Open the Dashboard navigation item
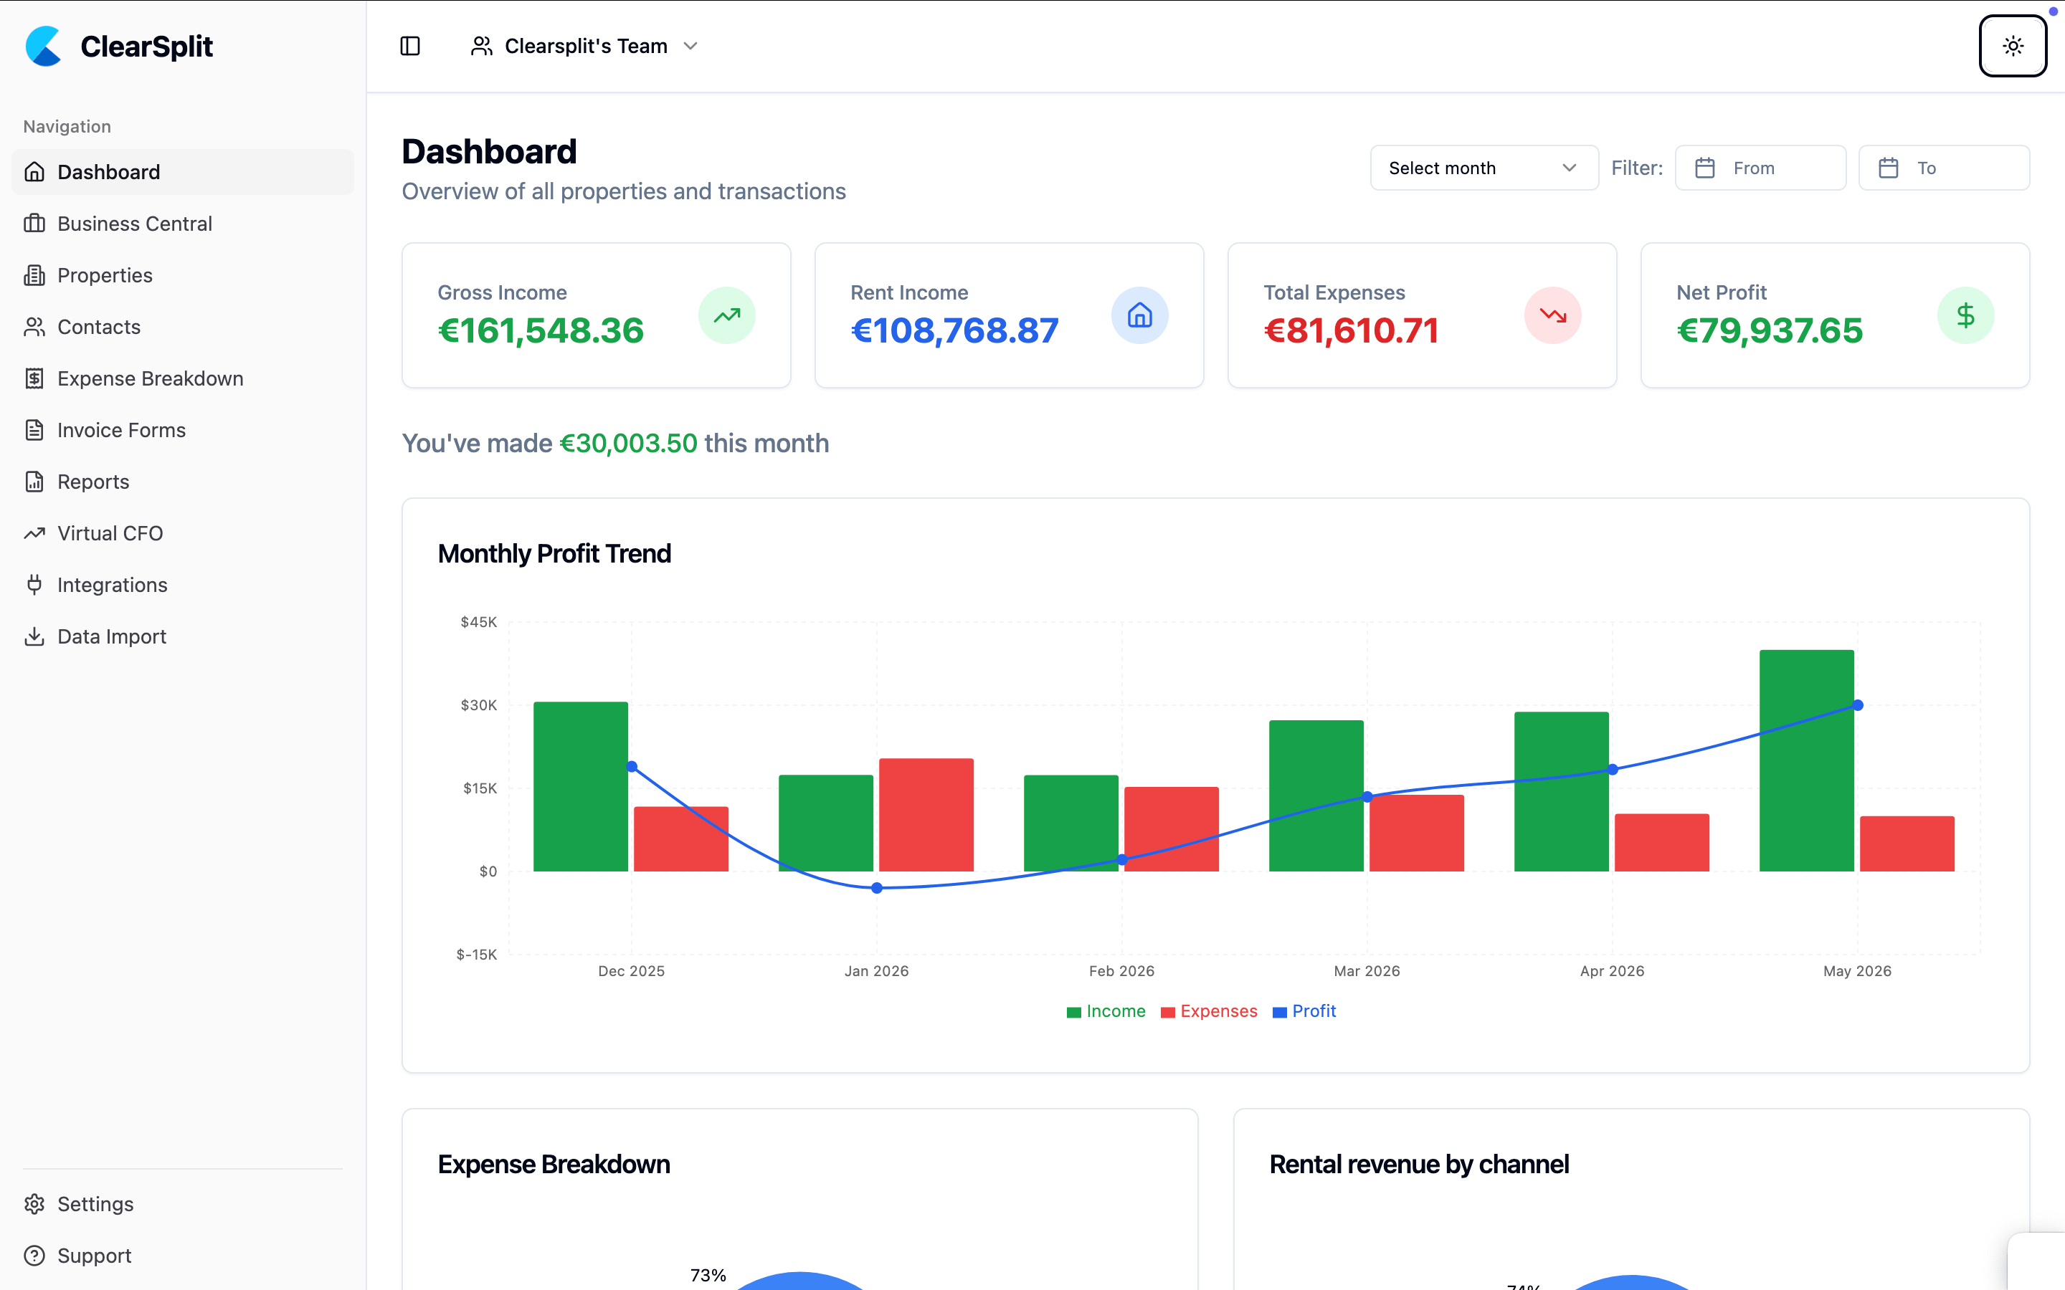Screen dimensions: 2065x1290 pyautogui.click(x=183, y=172)
